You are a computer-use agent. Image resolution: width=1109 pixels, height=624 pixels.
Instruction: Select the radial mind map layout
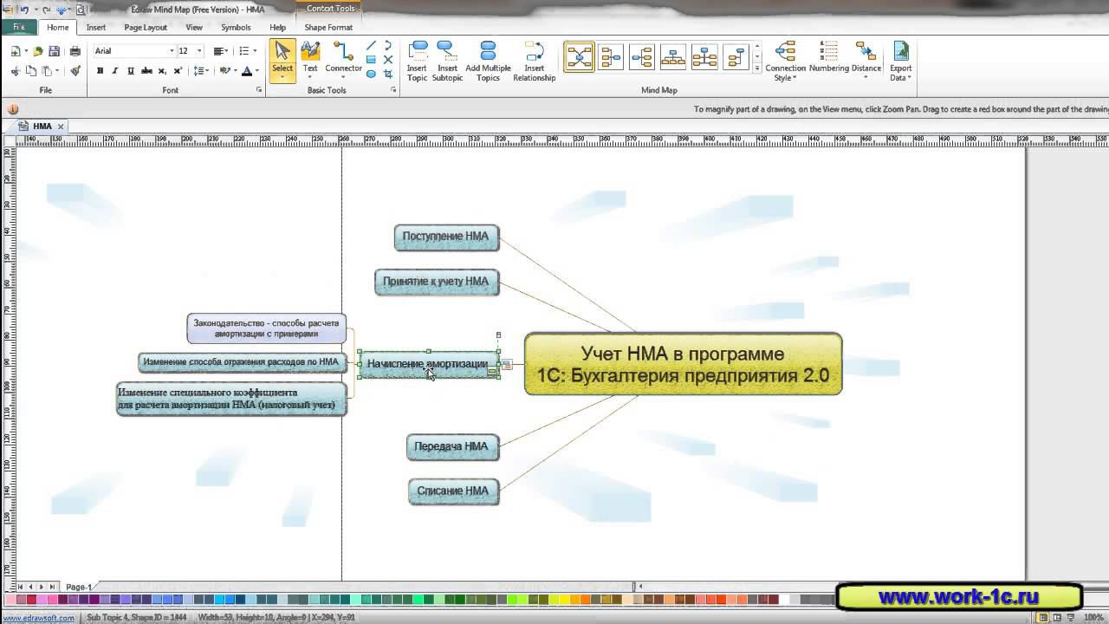pos(580,57)
